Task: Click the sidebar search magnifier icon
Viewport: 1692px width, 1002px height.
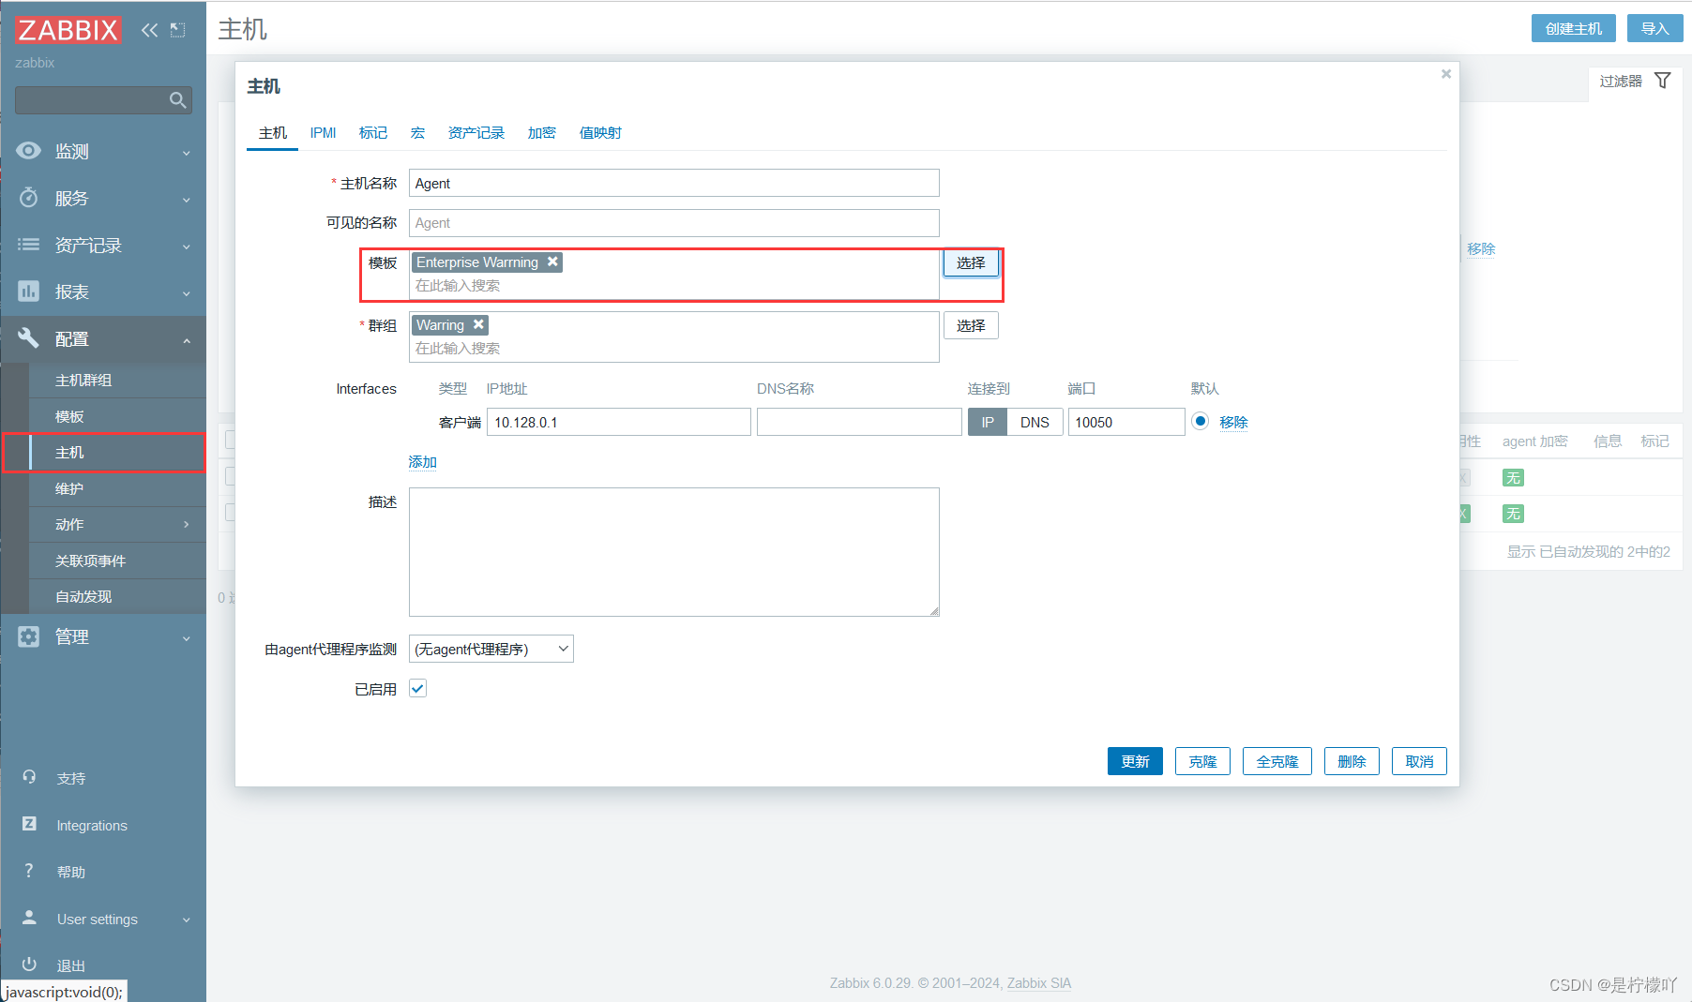Action: click(177, 100)
